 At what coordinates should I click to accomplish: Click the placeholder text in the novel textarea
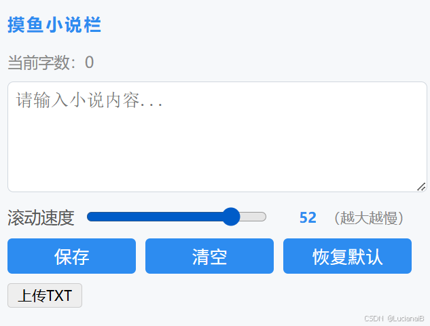coord(90,100)
